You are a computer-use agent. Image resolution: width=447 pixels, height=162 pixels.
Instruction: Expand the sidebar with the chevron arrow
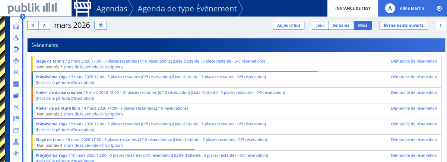click(x=23, y=16)
